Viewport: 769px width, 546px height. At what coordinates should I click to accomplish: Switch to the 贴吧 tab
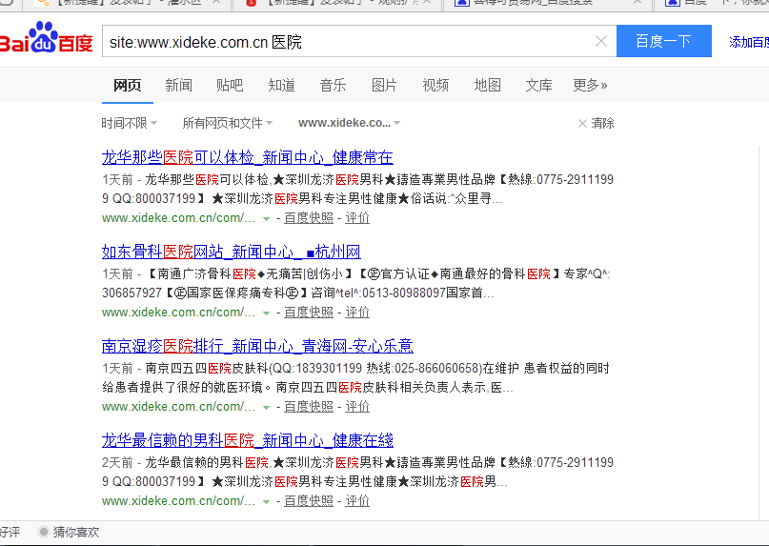[x=230, y=86]
